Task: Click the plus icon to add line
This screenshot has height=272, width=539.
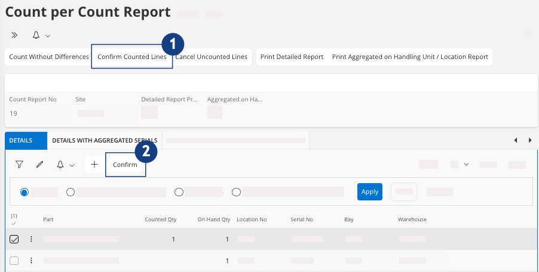Action: point(94,165)
